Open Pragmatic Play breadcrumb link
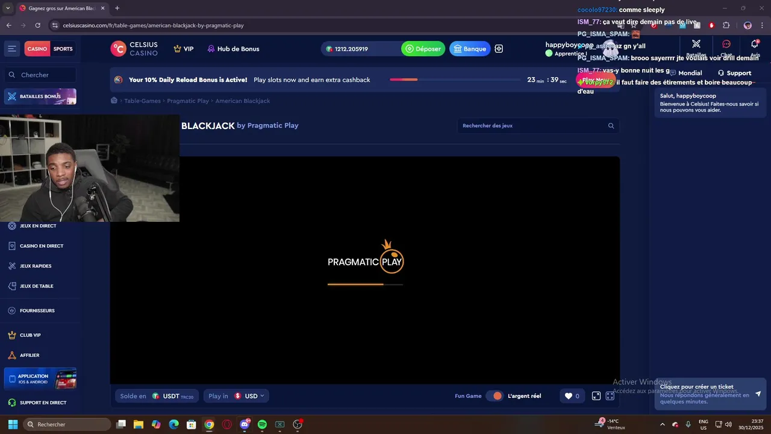The width and height of the screenshot is (771, 434). (x=188, y=101)
